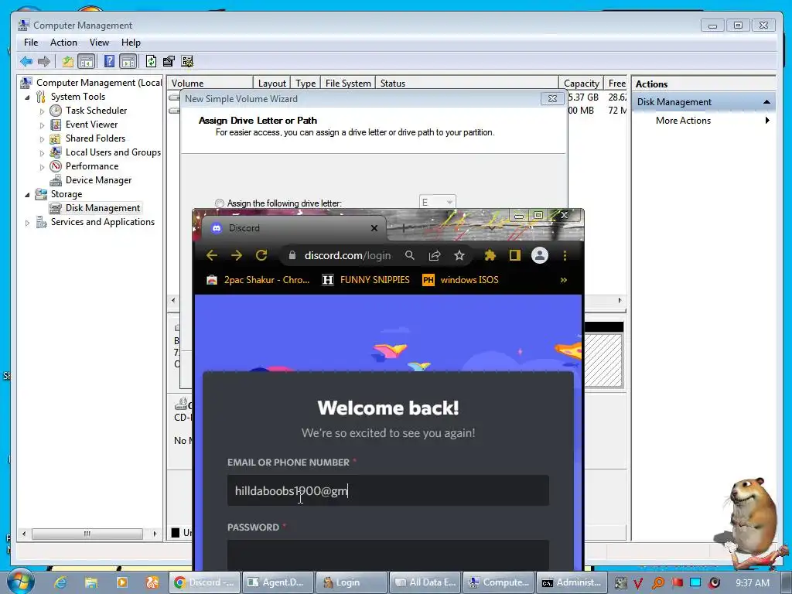Image resolution: width=792 pixels, height=594 pixels.
Task: Click the Capacity column header
Action: [x=581, y=84]
